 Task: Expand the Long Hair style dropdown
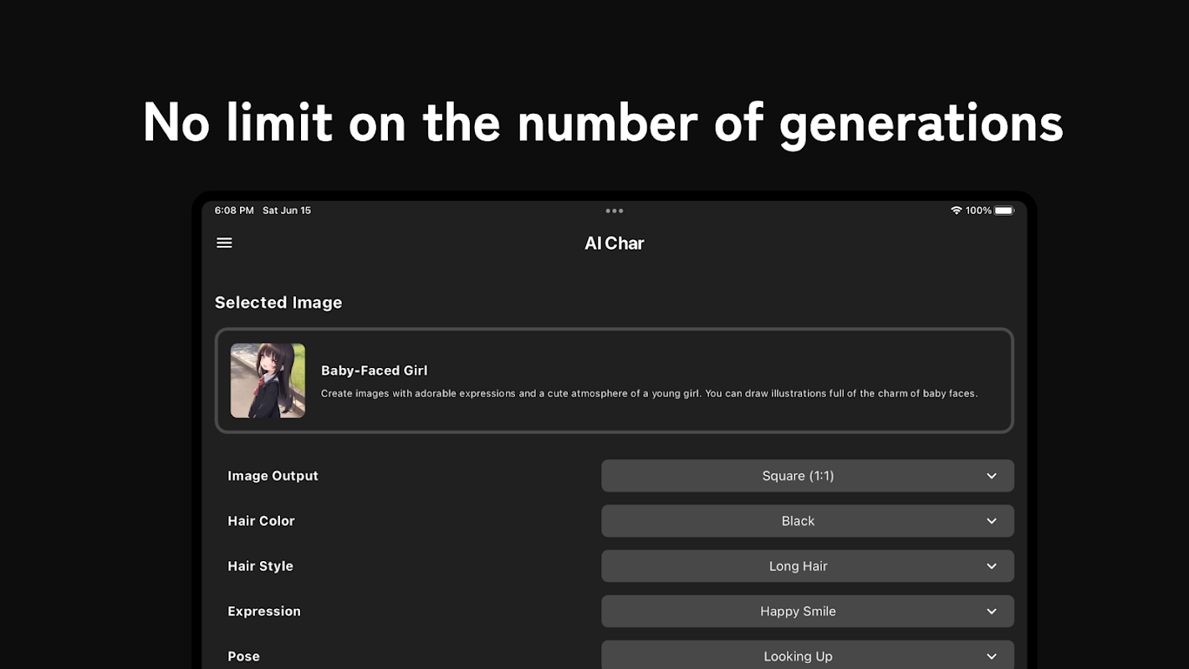[797, 566]
